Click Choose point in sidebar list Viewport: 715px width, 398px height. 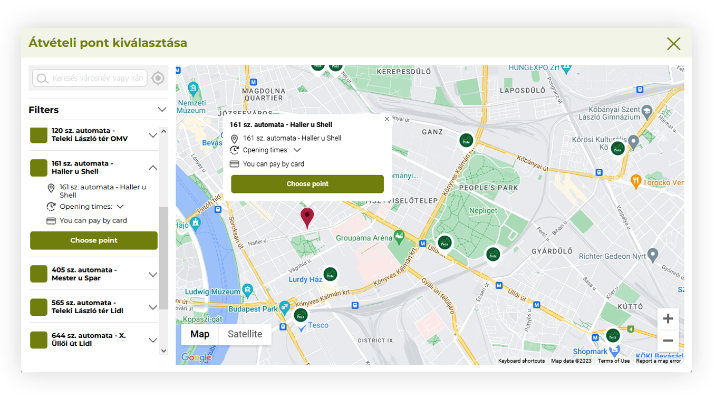click(x=94, y=240)
